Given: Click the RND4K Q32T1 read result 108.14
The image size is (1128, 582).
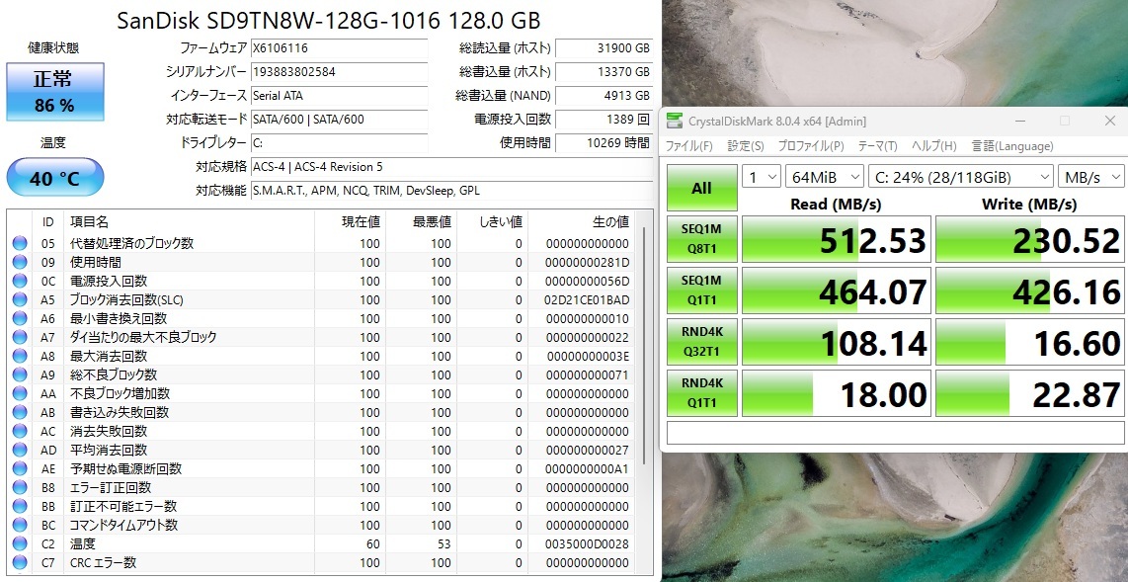Looking at the screenshot, I should coord(837,342).
